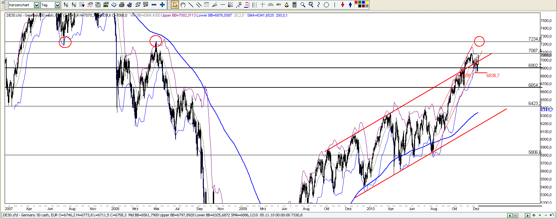Select the abc text annotation tool
The width and height of the screenshot is (557, 219).
coord(279,4)
